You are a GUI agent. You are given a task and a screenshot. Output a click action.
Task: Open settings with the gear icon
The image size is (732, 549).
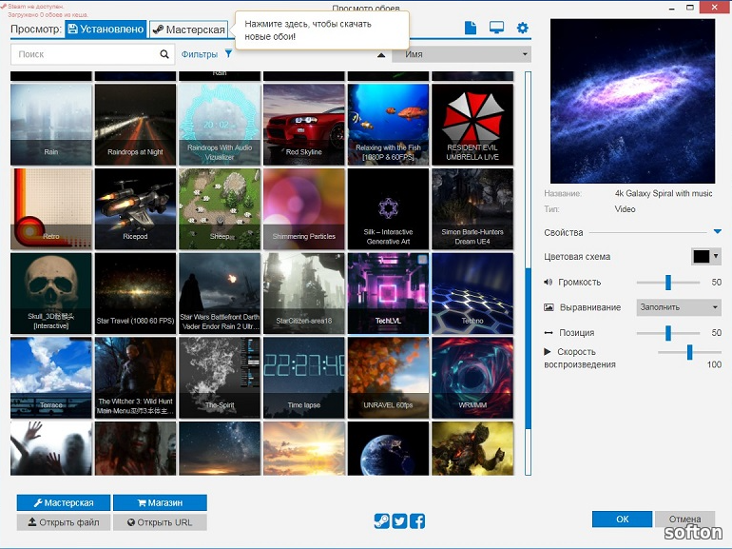(x=522, y=29)
